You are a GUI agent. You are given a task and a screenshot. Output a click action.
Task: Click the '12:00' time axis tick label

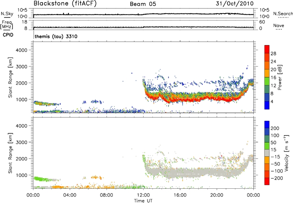tap(143, 195)
